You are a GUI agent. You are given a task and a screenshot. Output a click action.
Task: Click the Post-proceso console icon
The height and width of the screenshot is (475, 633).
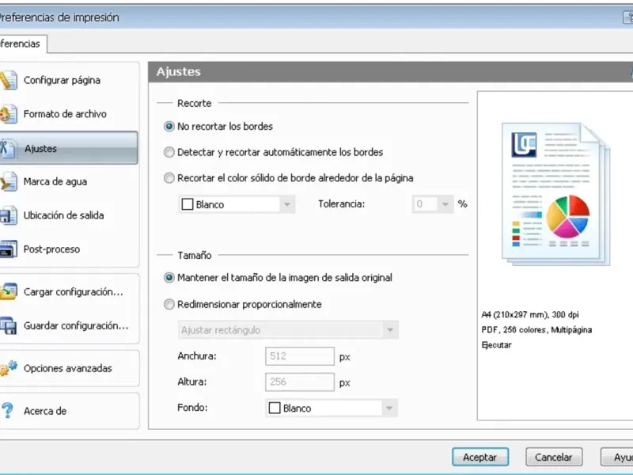pos(8,249)
